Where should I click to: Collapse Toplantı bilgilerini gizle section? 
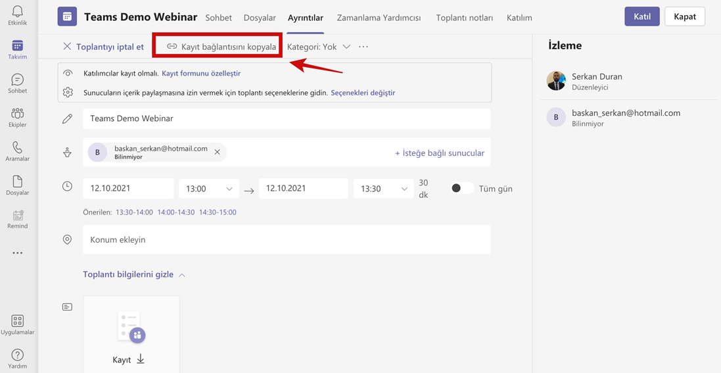coord(134,274)
